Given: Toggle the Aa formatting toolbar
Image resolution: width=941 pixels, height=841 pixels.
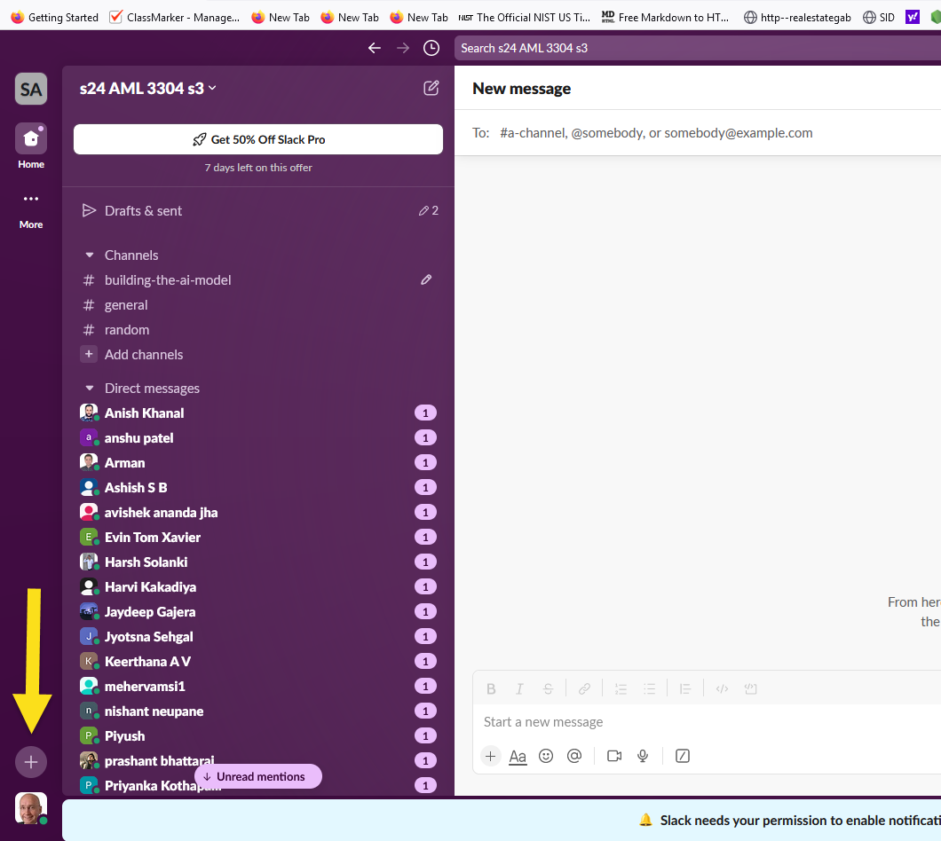Looking at the screenshot, I should tap(518, 757).
